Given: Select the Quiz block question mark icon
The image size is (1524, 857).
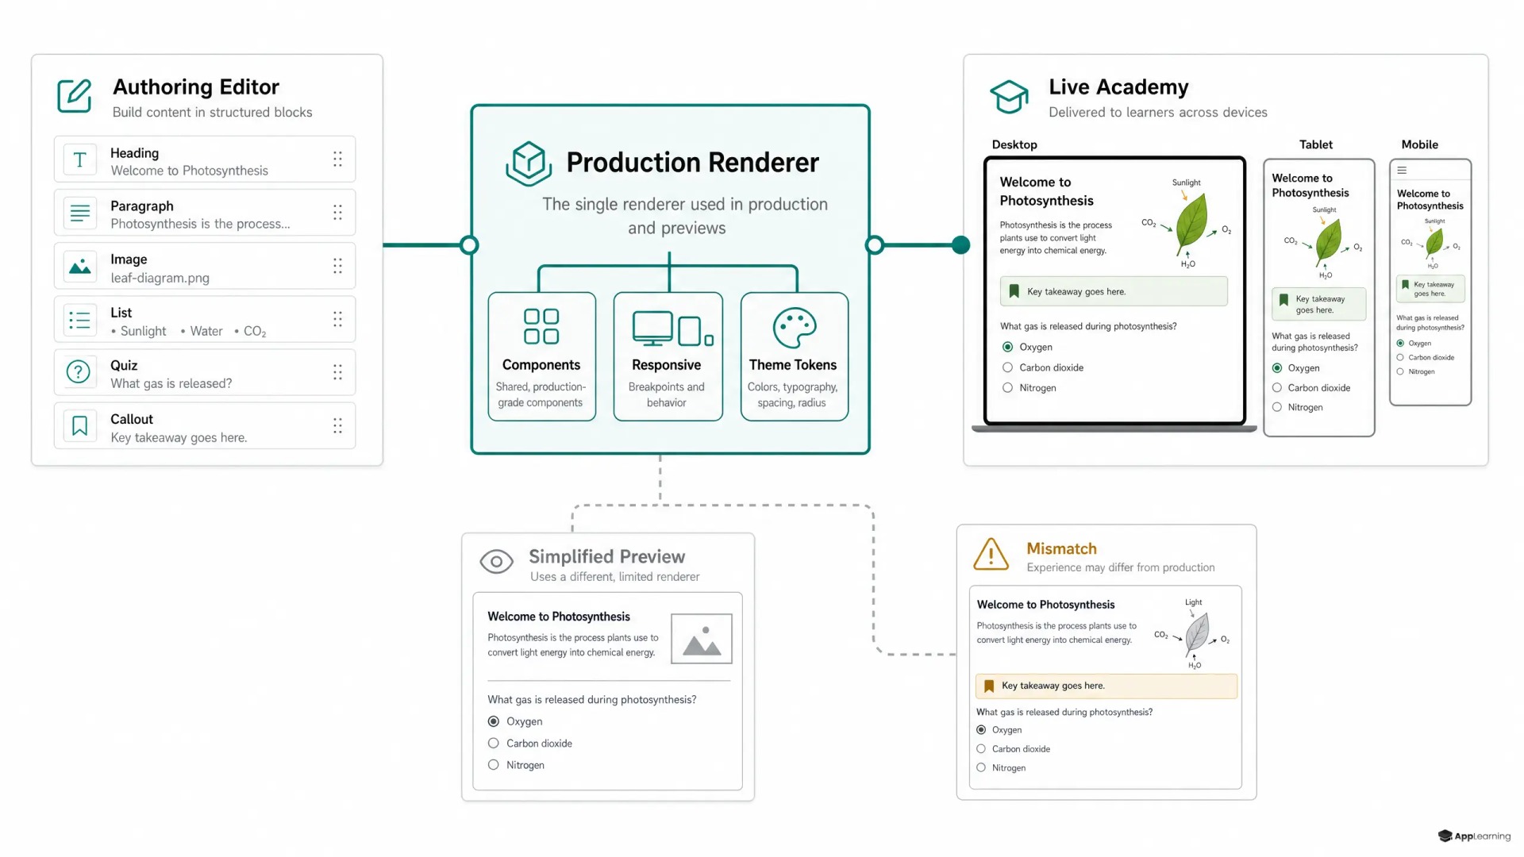Looking at the screenshot, I should [79, 372].
